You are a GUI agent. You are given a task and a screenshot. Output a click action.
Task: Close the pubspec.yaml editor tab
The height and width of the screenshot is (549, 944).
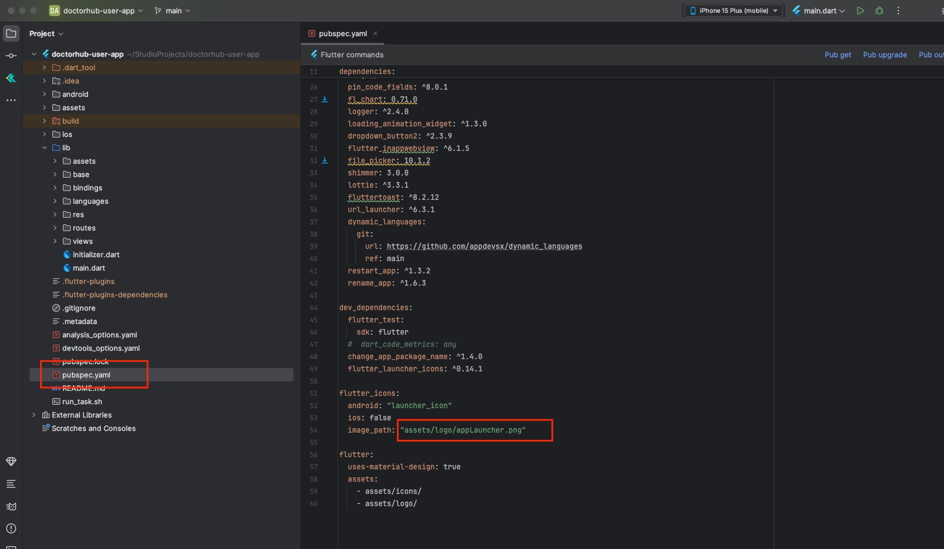[375, 33]
